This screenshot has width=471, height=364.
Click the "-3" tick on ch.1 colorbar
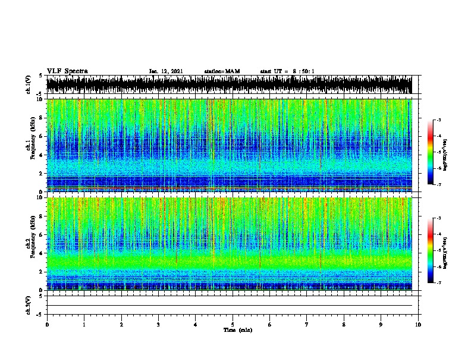point(439,120)
